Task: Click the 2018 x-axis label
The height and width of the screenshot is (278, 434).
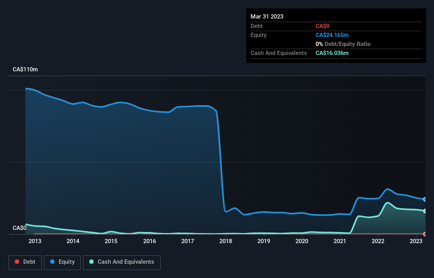Action: 226,241
